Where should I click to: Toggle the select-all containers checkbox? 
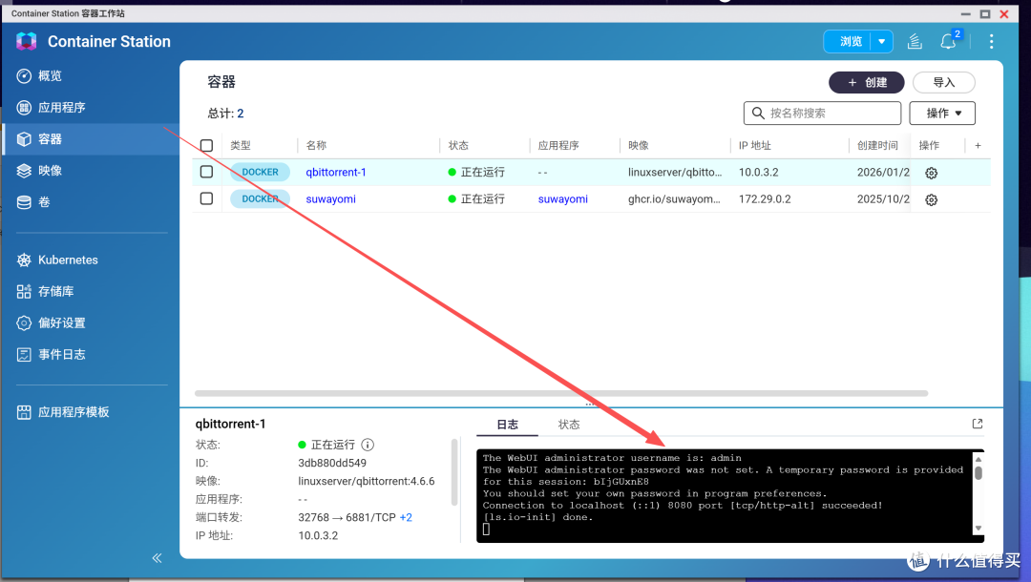coord(206,146)
